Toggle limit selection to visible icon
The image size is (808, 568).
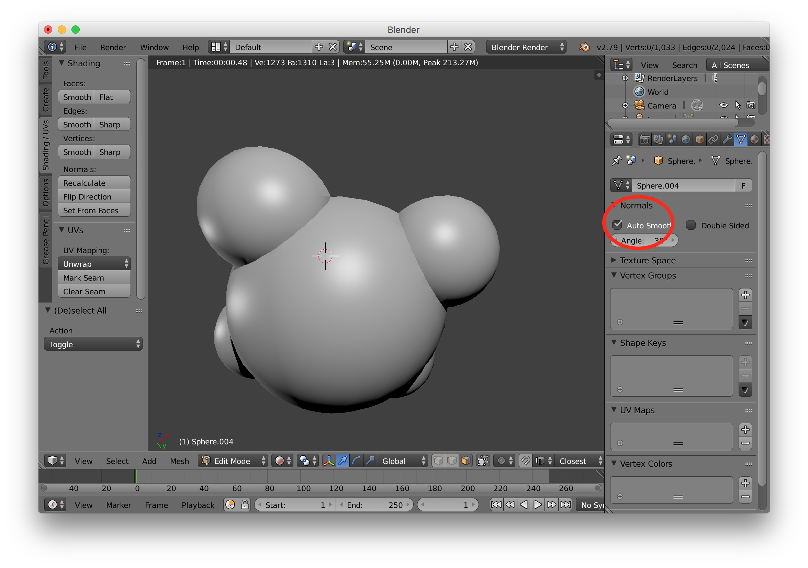point(483,461)
